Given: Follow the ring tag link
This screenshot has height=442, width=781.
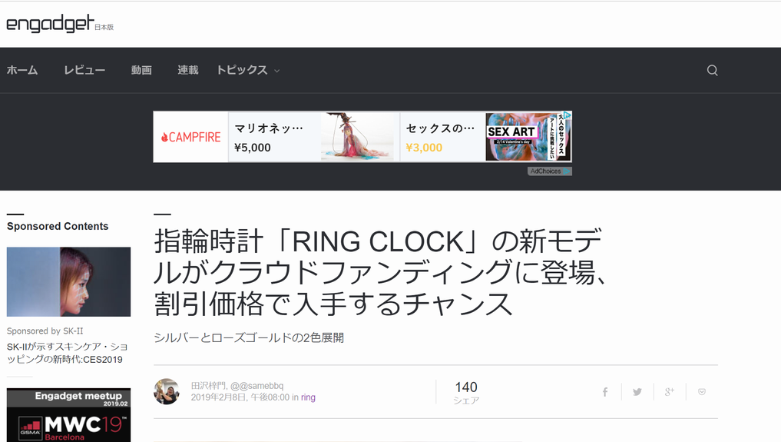Looking at the screenshot, I should click(x=308, y=397).
